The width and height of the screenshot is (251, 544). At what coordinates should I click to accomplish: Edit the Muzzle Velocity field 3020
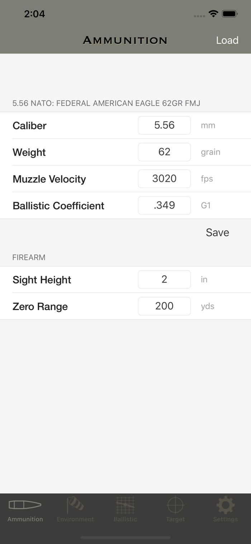pyautogui.click(x=164, y=178)
